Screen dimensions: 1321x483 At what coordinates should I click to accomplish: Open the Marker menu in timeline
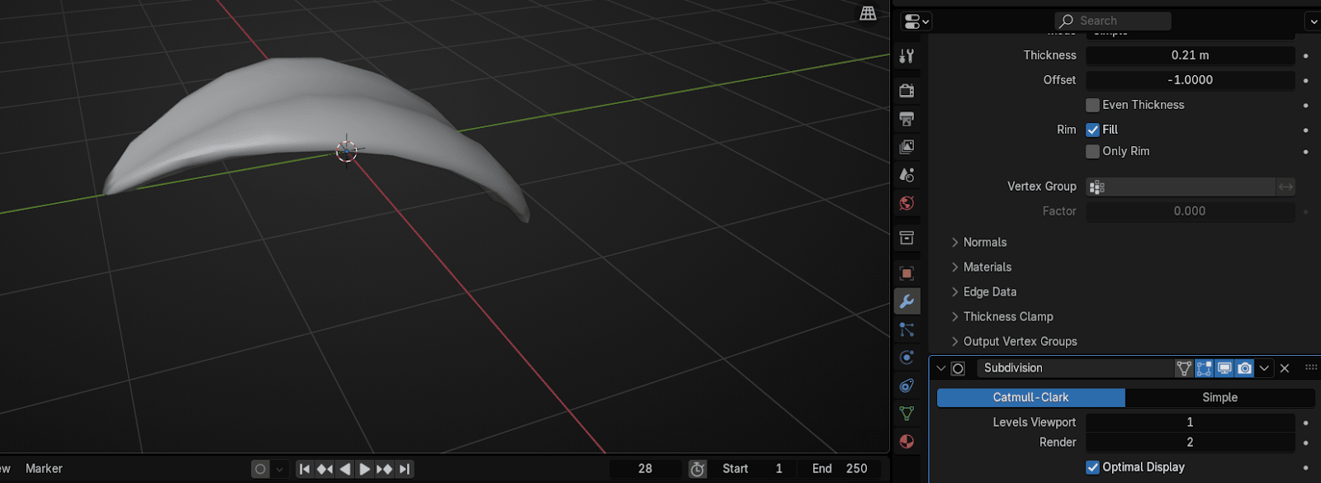point(44,469)
